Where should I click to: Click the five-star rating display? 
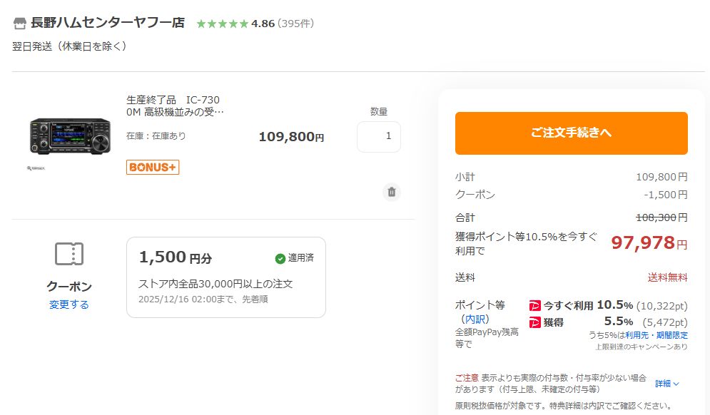point(222,24)
